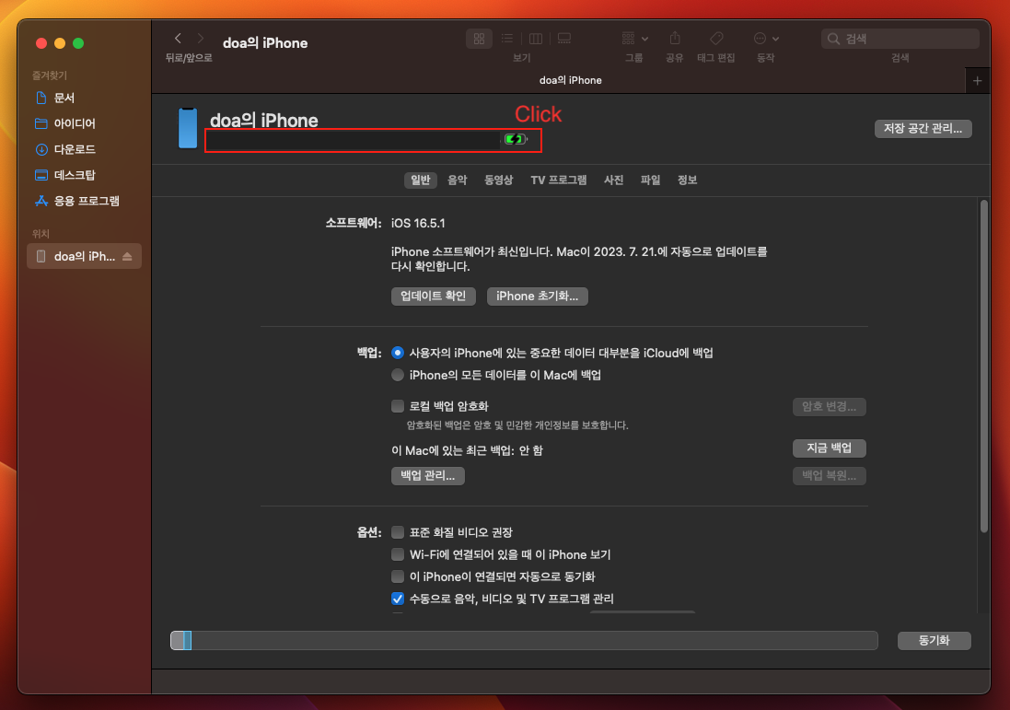Switch Finder to gallery view
The height and width of the screenshot is (710, 1010).
(x=564, y=39)
